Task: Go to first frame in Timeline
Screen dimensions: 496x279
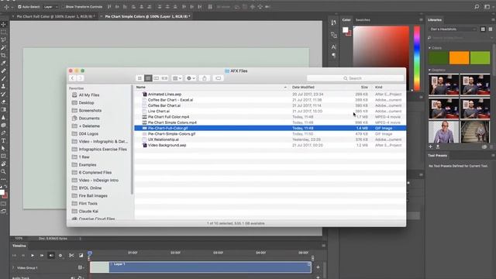Action: coord(14,255)
